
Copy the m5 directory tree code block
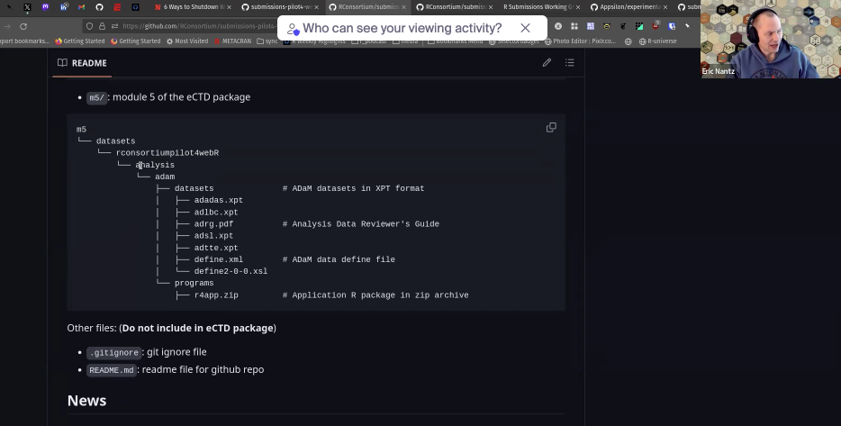(x=551, y=128)
